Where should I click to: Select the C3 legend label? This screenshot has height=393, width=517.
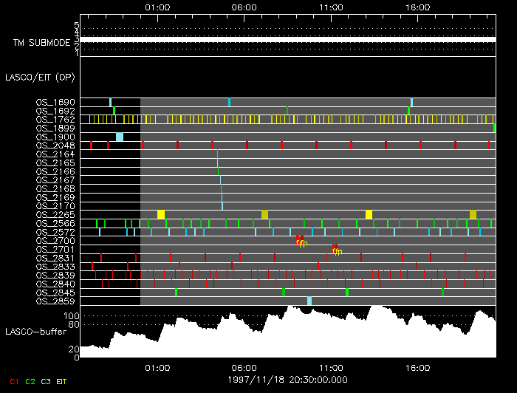coord(47,381)
